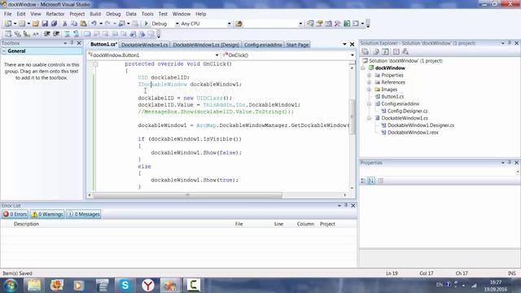Open the Toolbox icon with crossed tools
The height and width of the screenshot is (293, 521).
point(338,24)
